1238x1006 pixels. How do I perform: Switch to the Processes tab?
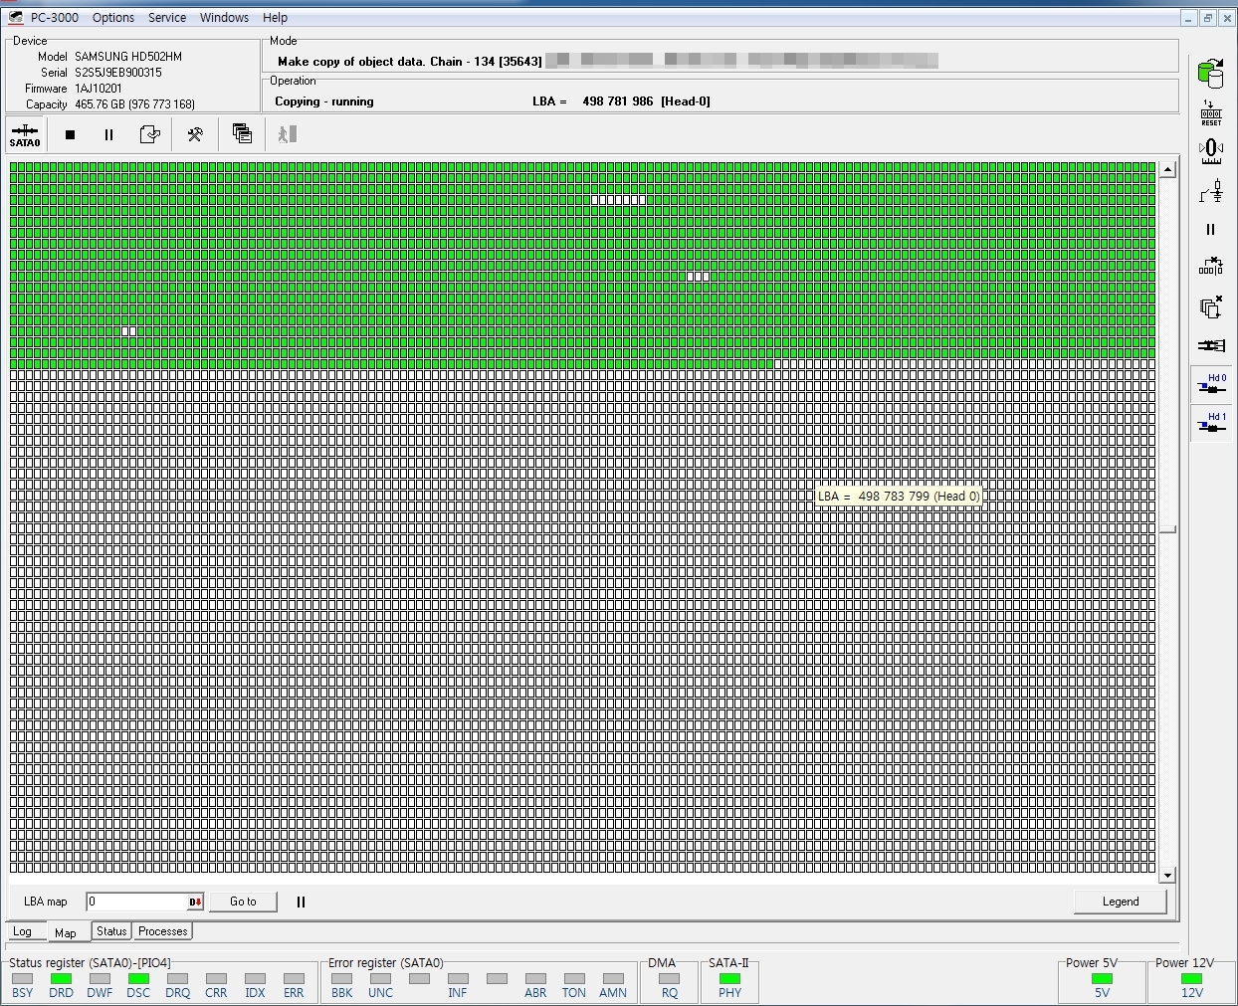coord(163,931)
